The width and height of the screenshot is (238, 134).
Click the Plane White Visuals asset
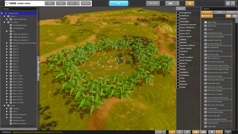[218, 83]
